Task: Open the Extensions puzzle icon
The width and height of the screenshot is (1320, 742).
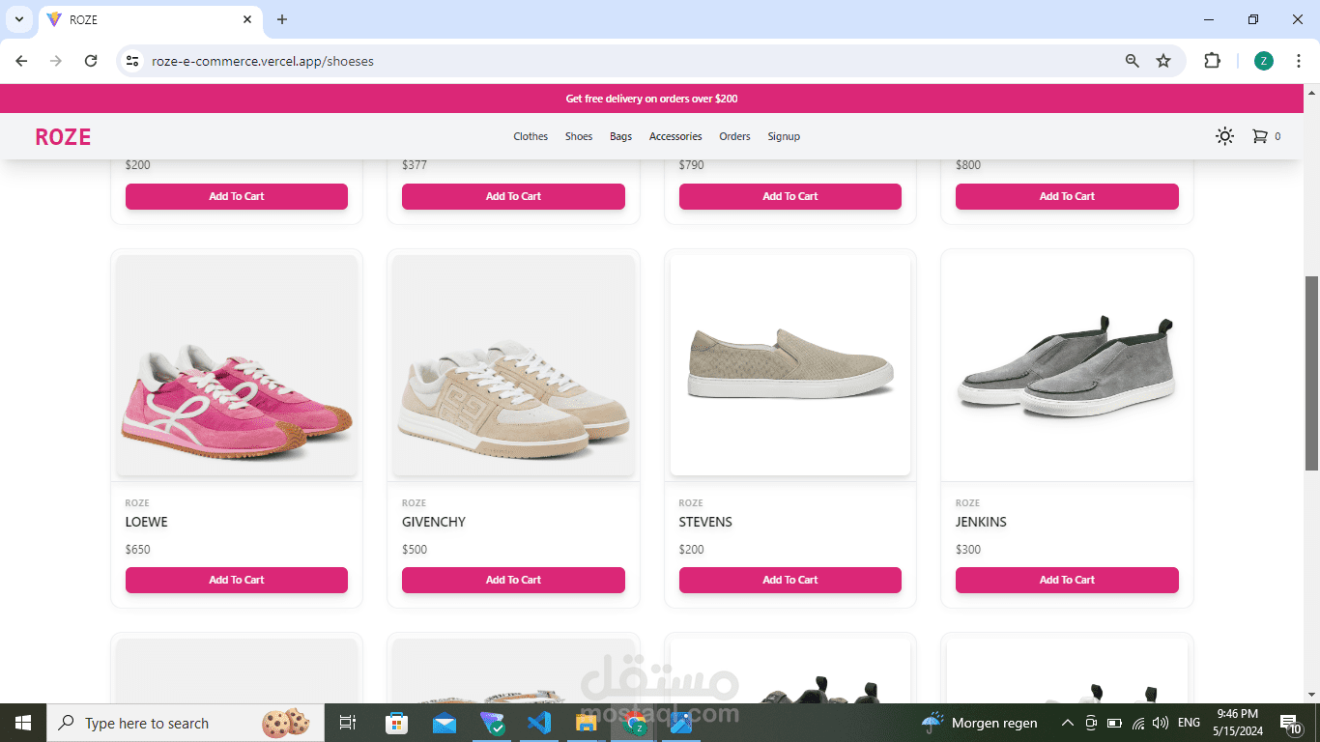Action: (x=1212, y=61)
